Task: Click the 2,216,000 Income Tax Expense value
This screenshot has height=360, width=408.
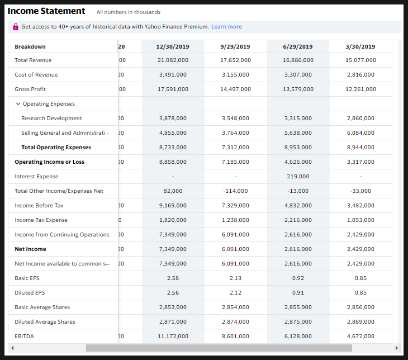Action: [x=298, y=220]
